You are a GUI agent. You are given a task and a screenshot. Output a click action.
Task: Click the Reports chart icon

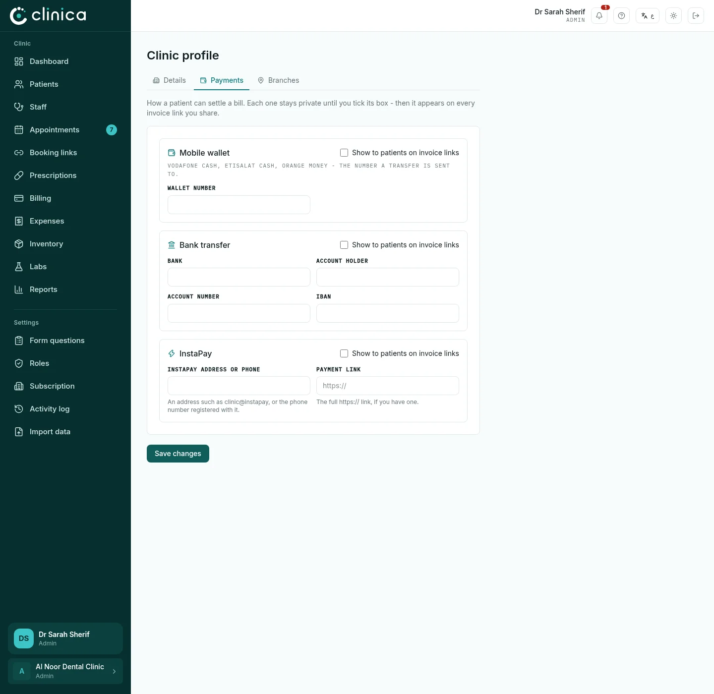click(19, 289)
